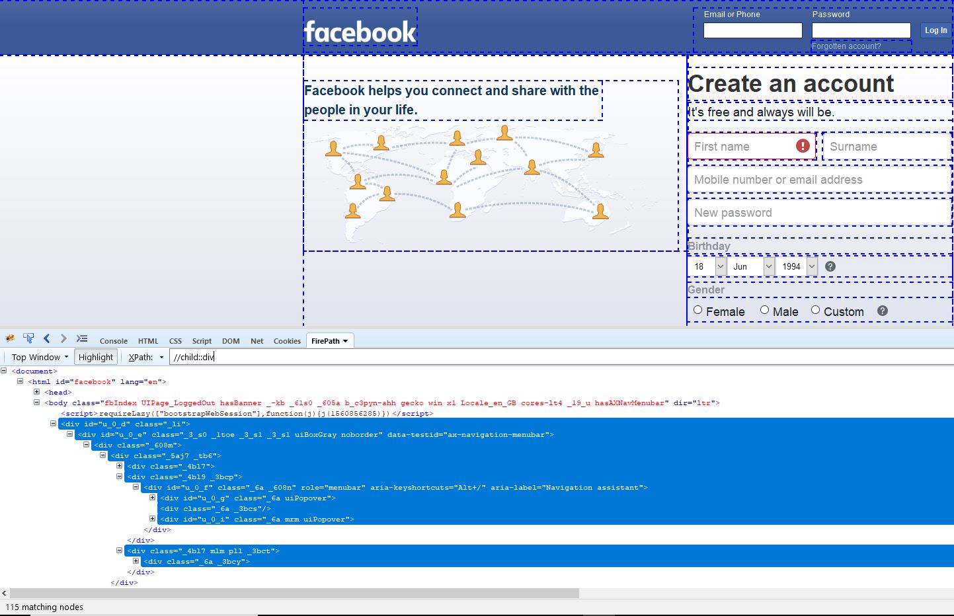This screenshot has height=616, width=954.
Task: Click the facebook logo
Action: point(360,32)
